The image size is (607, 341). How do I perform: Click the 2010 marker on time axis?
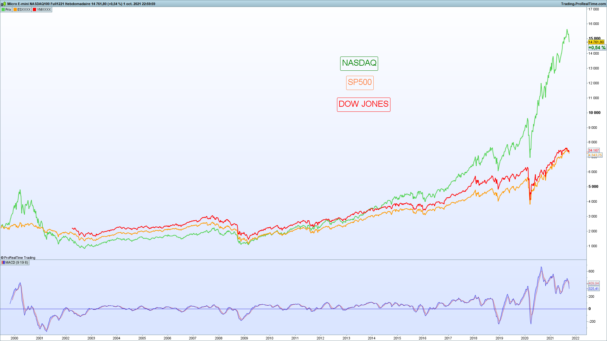click(269, 338)
